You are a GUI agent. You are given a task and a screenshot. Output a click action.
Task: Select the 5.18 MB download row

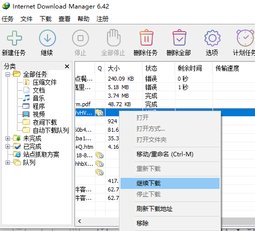[165, 87]
